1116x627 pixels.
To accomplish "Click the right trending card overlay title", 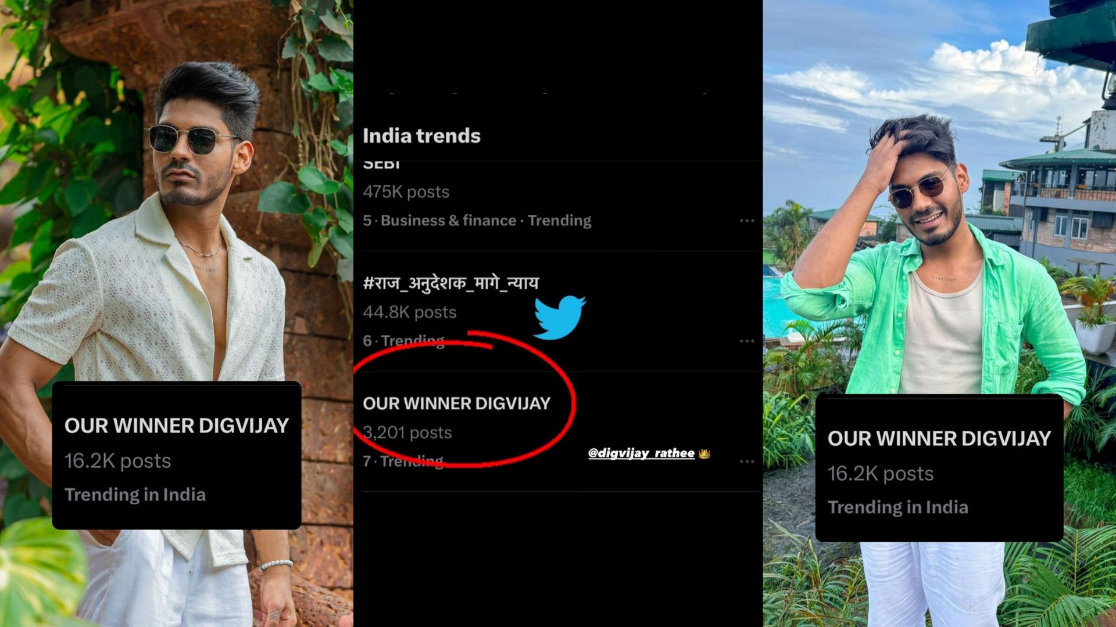I will (939, 438).
